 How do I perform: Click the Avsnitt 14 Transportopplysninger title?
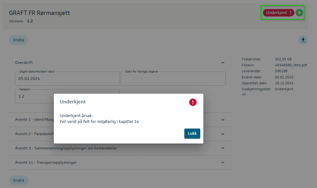click(x=46, y=162)
